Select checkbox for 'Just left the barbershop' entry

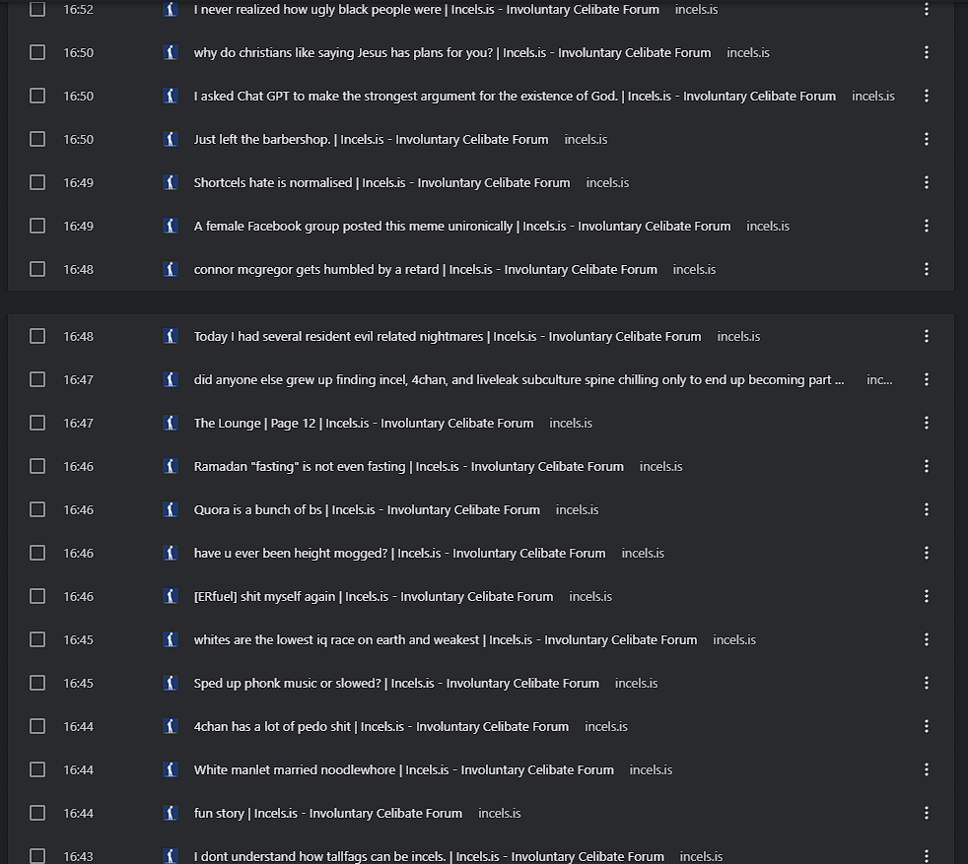pyautogui.click(x=37, y=139)
